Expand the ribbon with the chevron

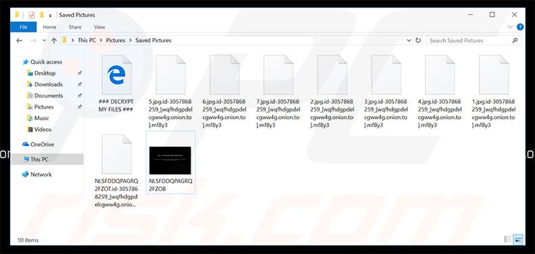point(510,27)
